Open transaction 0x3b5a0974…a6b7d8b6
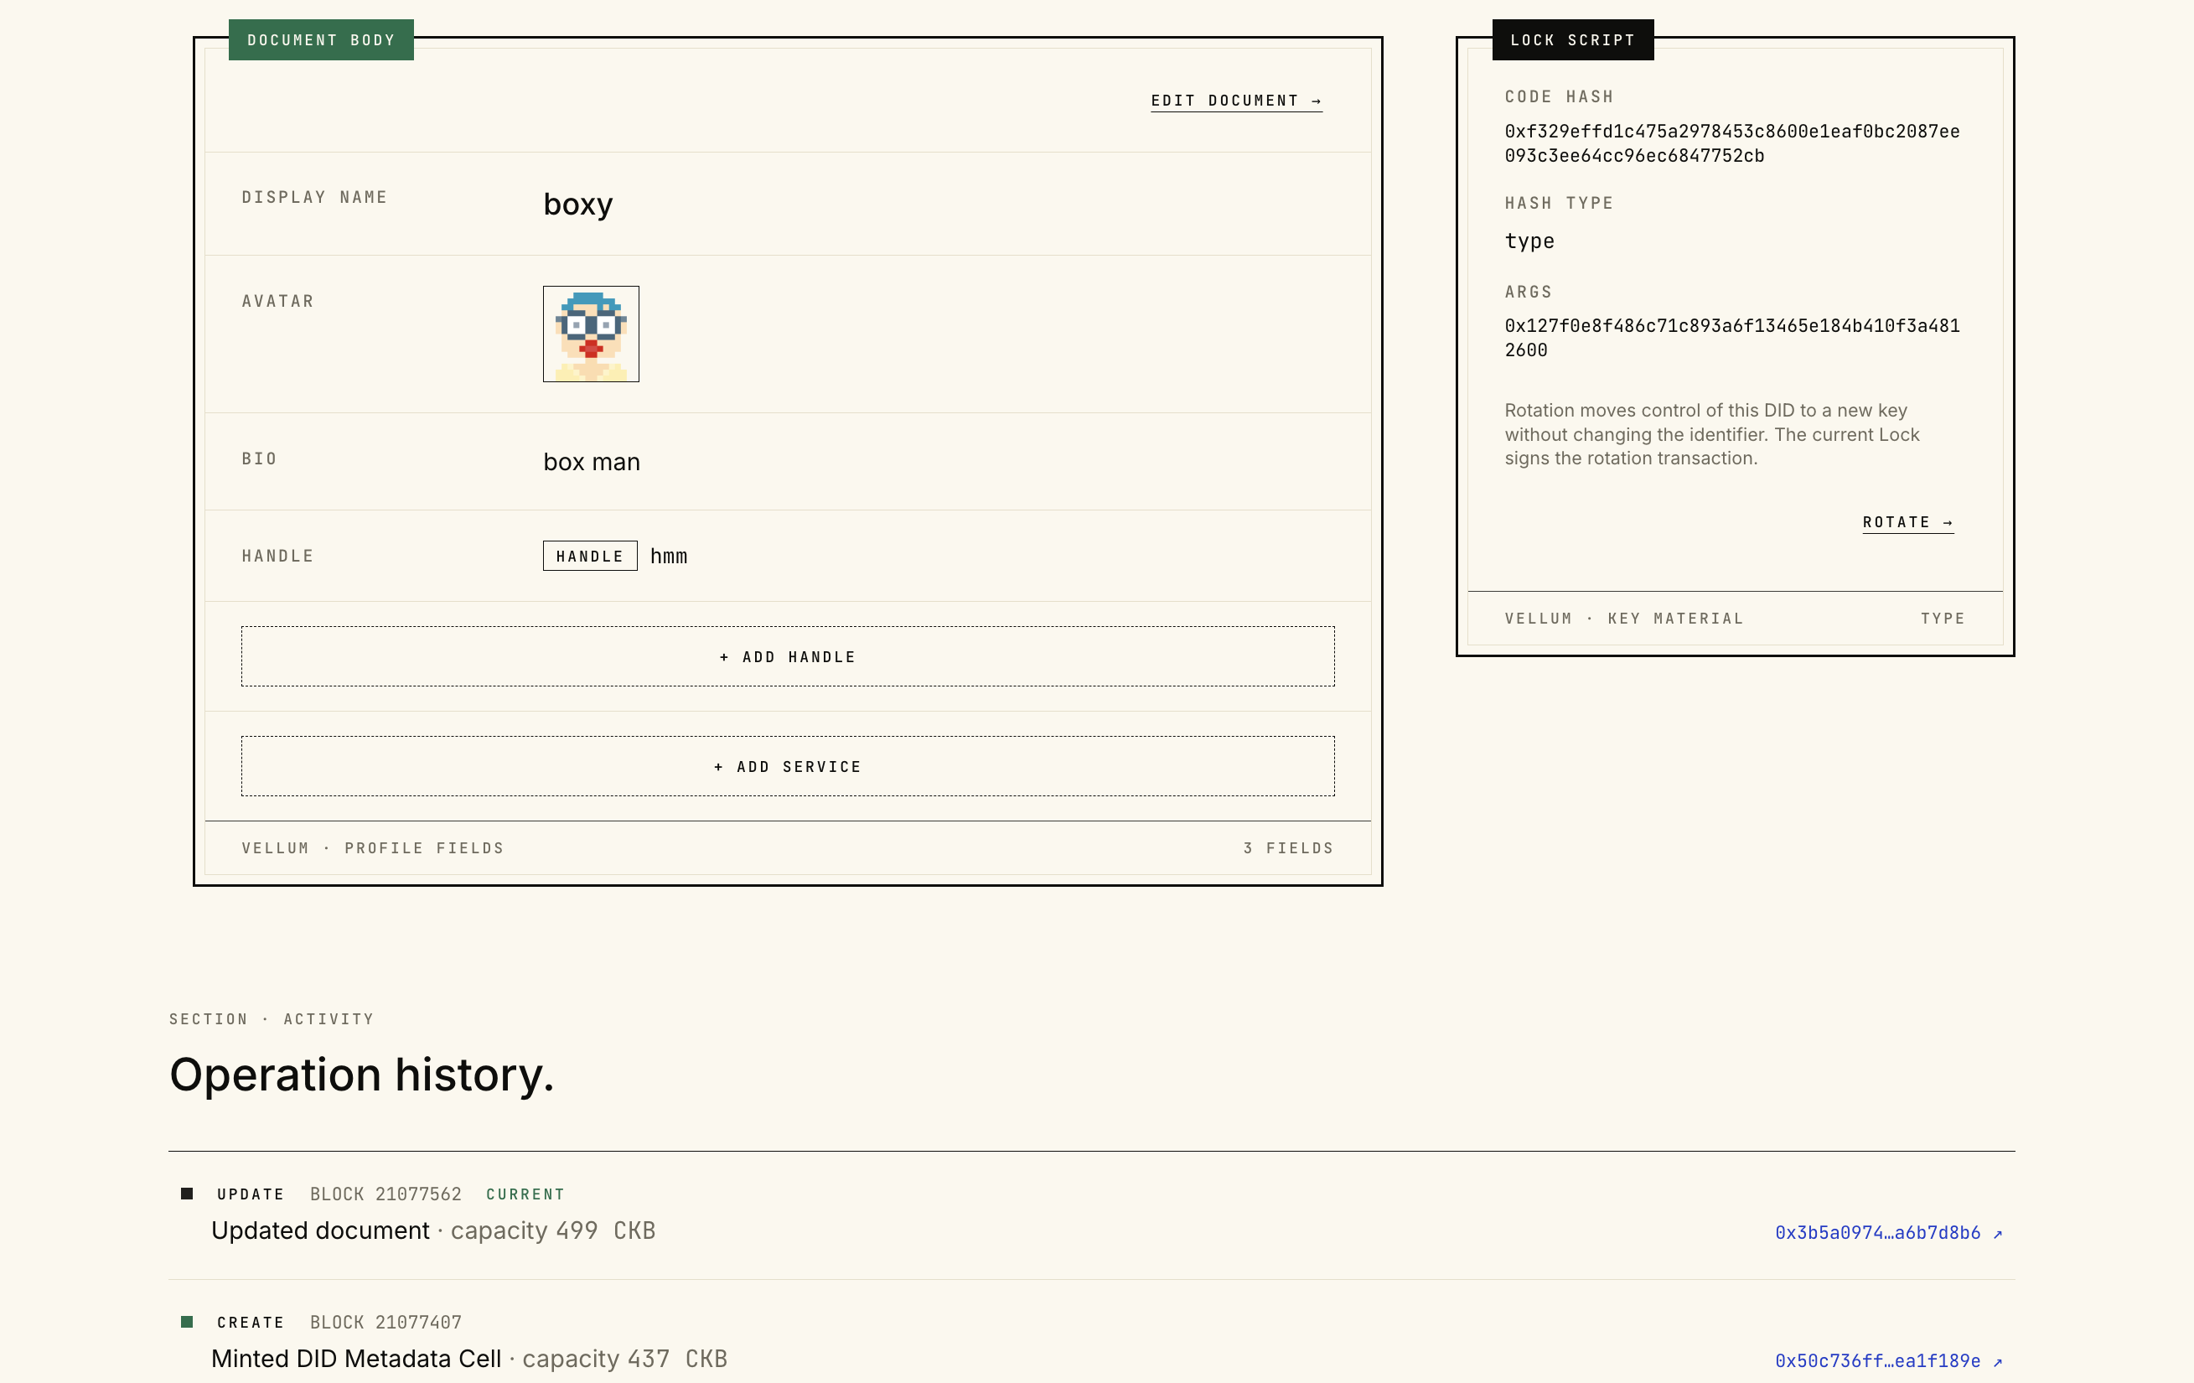The image size is (2194, 1383). point(1888,1233)
